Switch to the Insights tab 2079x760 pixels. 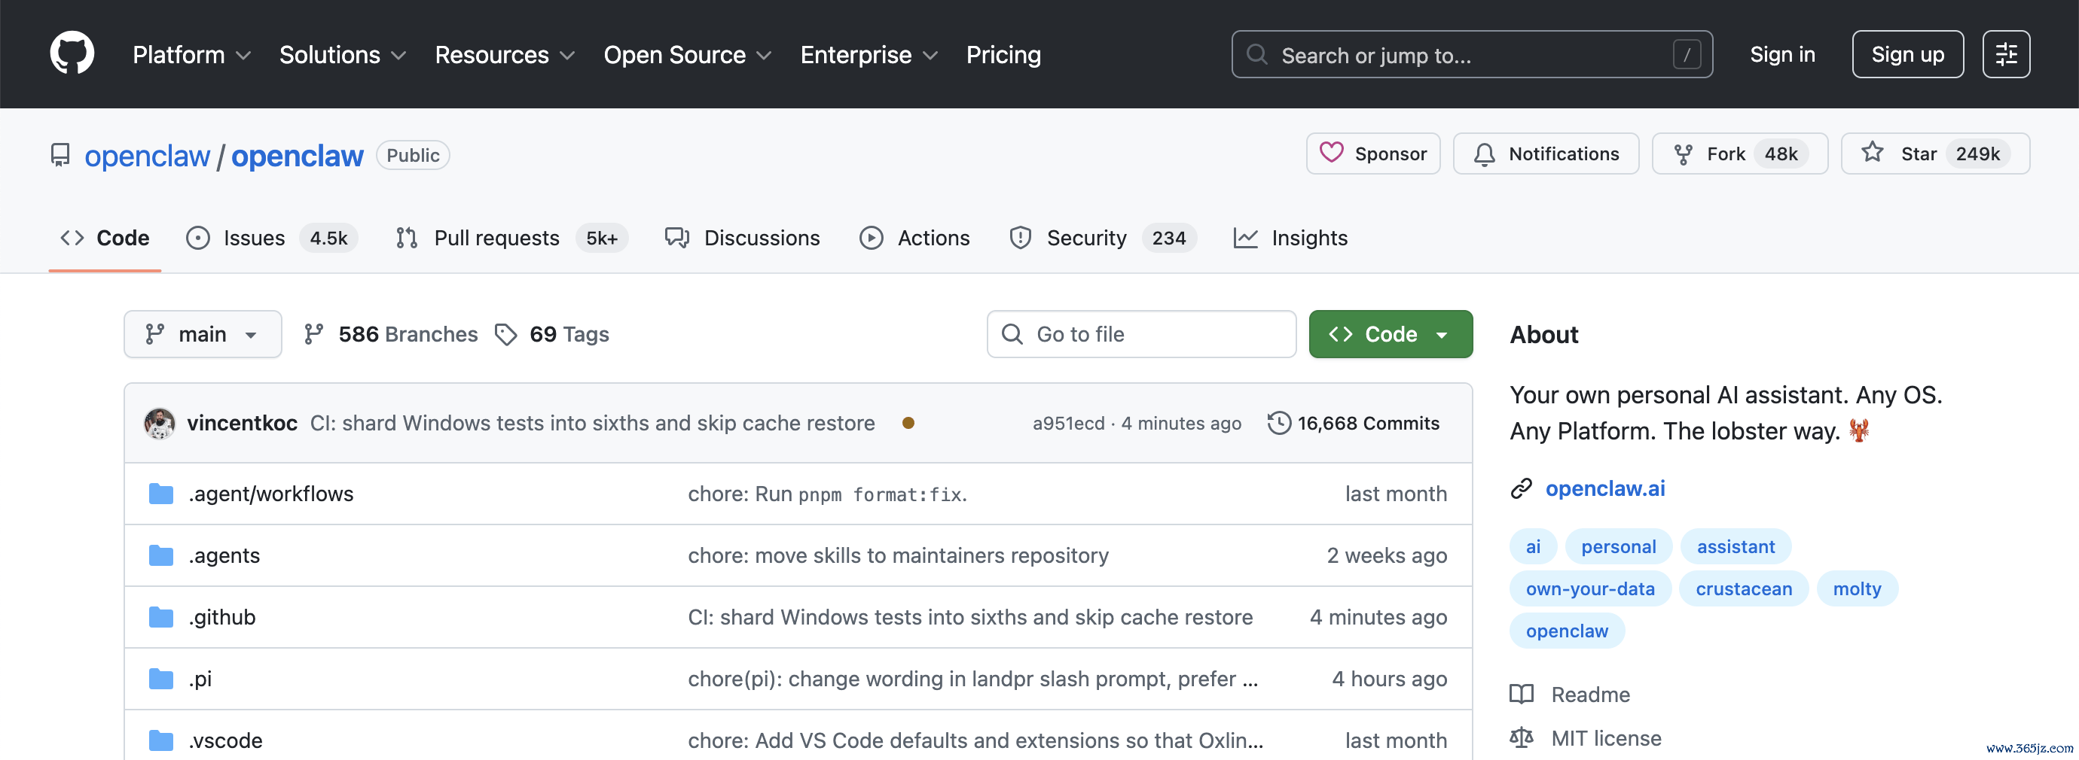(1291, 238)
